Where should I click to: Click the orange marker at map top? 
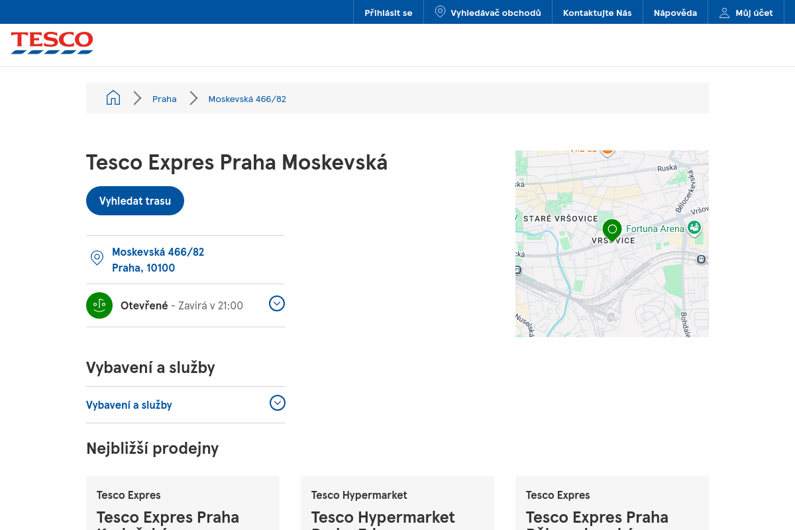point(608,152)
